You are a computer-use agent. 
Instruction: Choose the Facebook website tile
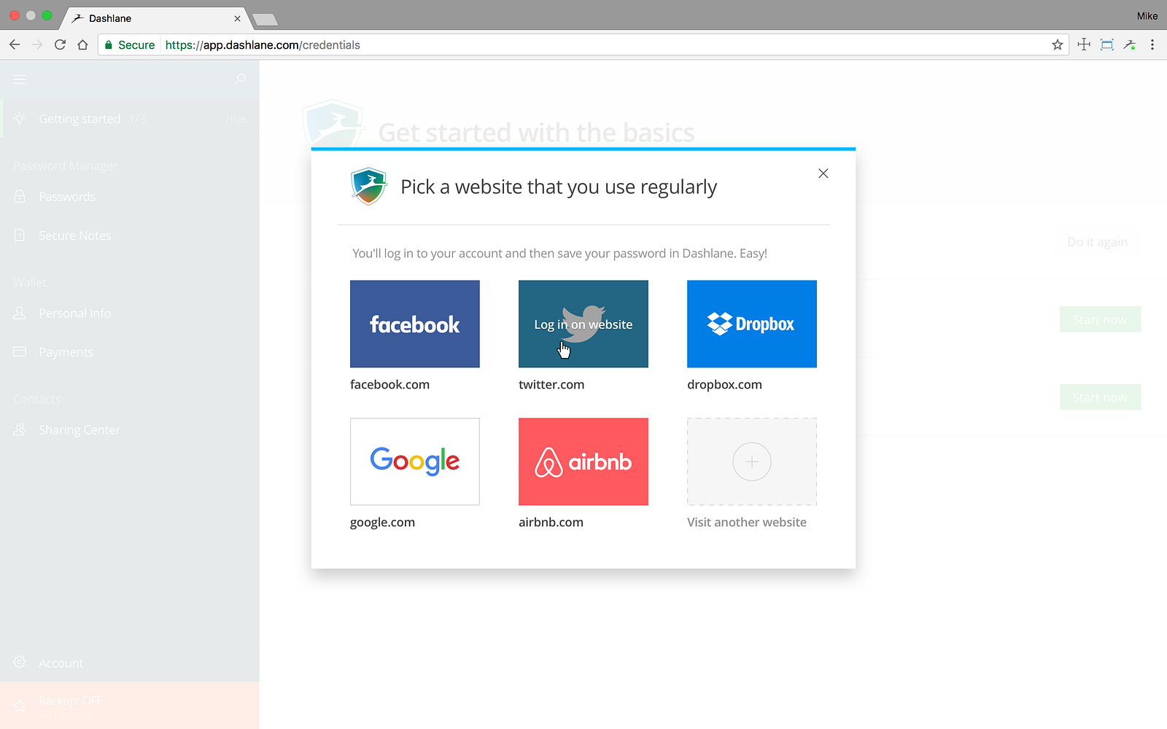[x=415, y=324]
